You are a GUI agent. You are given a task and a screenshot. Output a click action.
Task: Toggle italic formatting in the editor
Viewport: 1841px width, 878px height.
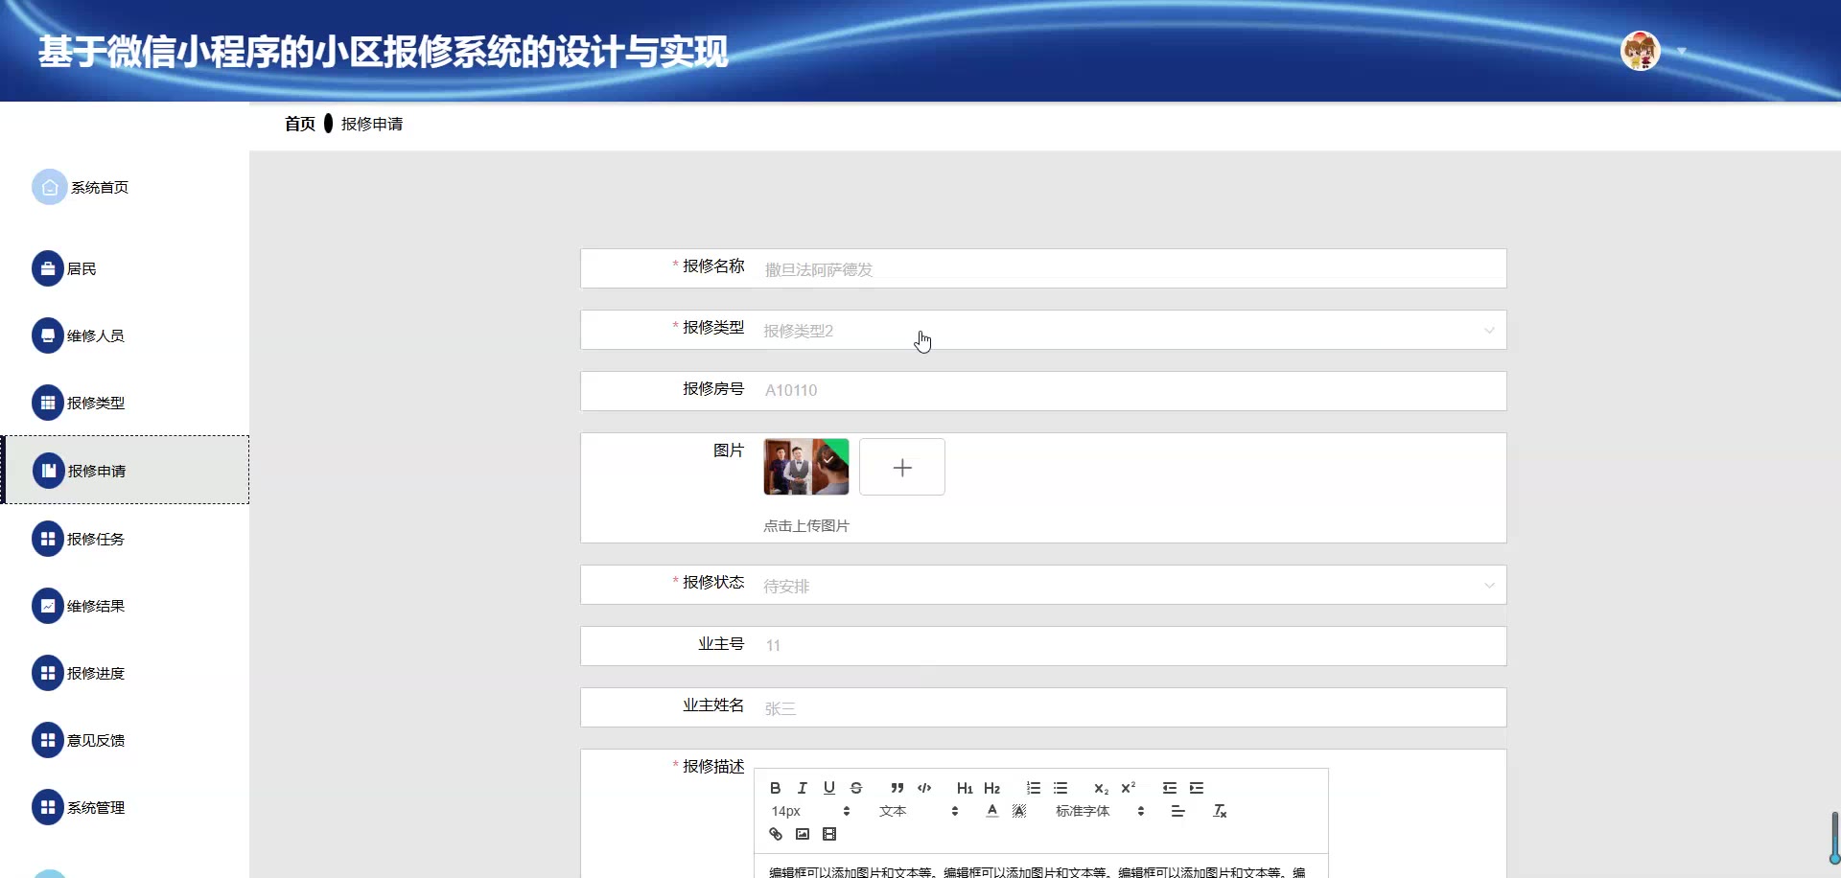802,788
